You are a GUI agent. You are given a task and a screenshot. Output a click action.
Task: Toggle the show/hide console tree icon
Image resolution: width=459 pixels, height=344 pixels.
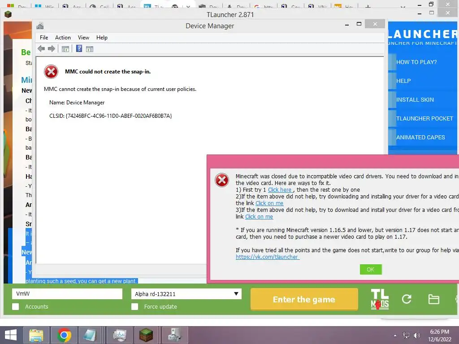[x=65, y=49]
